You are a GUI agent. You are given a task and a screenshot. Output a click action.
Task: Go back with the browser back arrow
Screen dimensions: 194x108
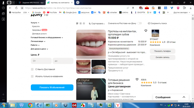(x=10, y=8)
